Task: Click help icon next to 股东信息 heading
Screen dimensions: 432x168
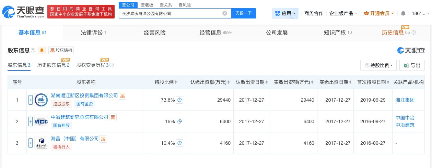Action: tap(33, 50)
